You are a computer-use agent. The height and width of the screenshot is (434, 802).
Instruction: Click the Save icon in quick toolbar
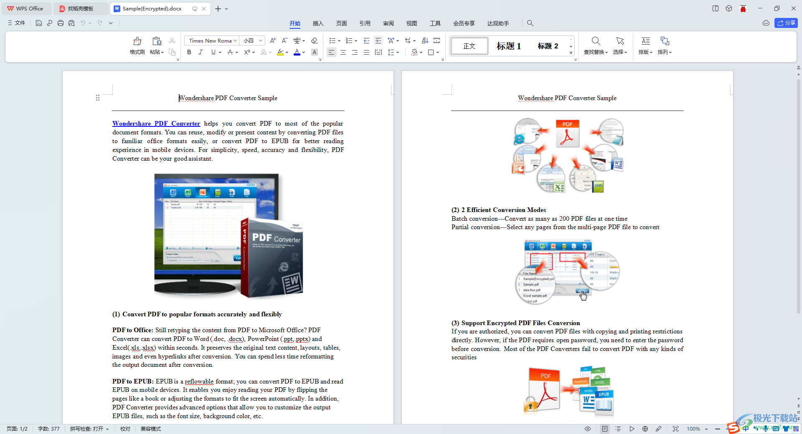(39, 23)
